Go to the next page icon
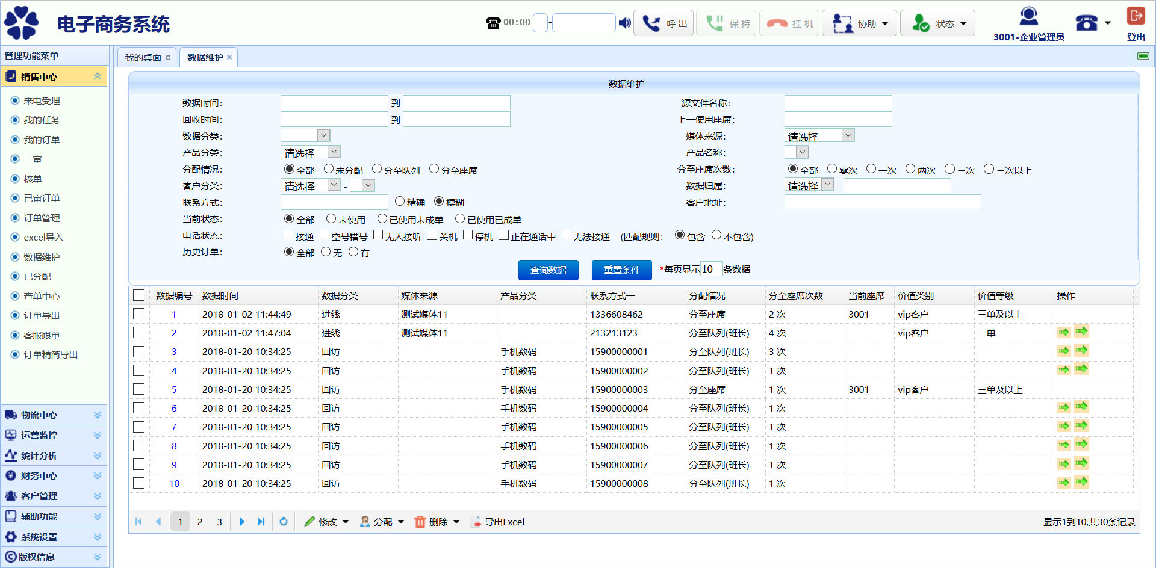Screen dimensions: 1156x568 241,522
